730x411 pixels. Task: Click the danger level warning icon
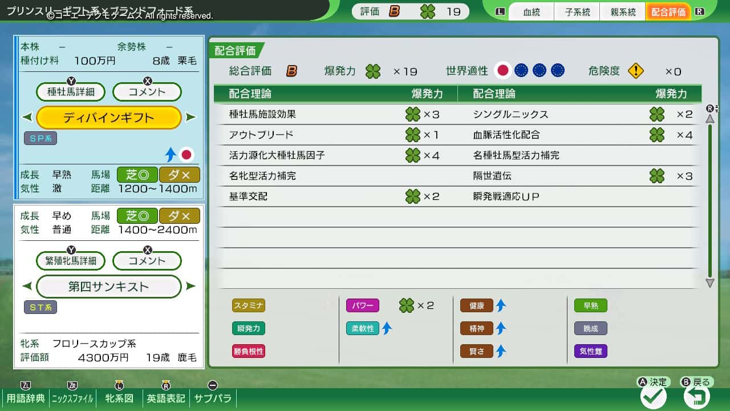(x=636, y=71)
